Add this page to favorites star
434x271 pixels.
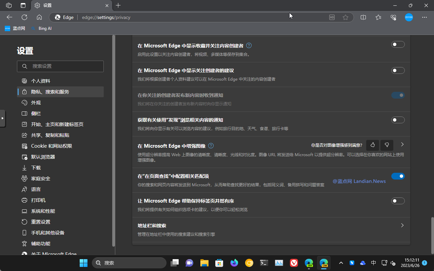pyautogui.click(x=346, y=17)
